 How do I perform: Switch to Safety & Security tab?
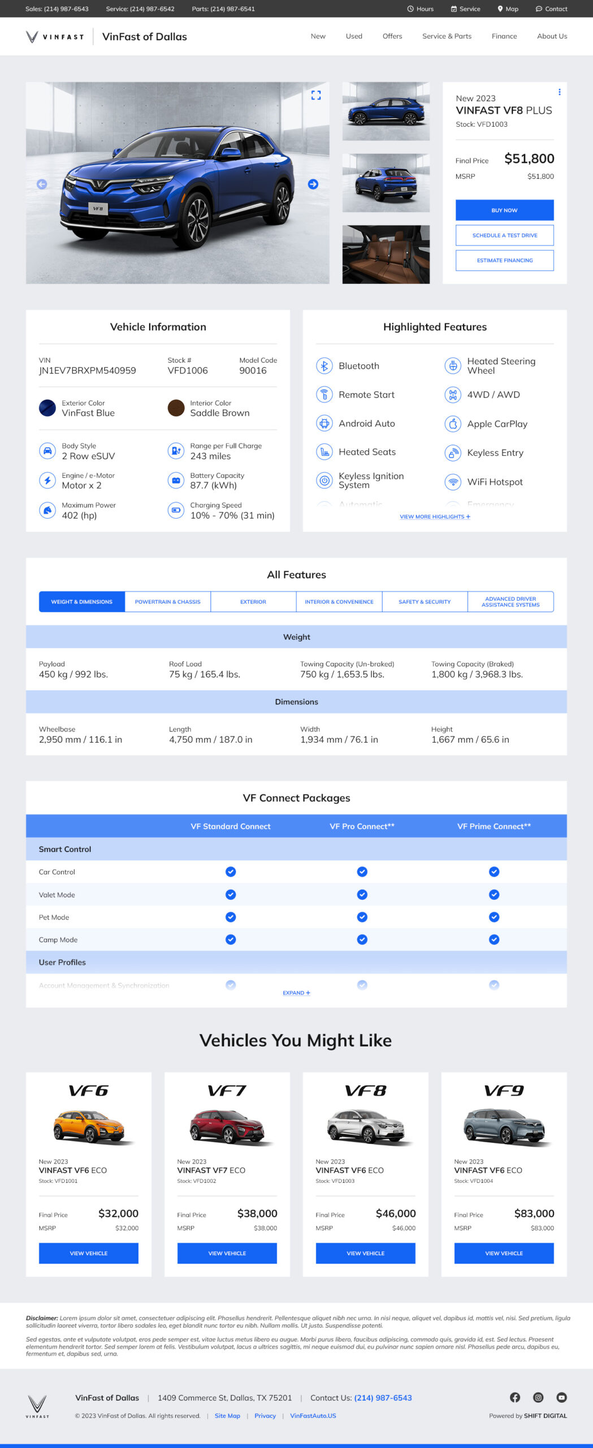[x=425, y=602]
